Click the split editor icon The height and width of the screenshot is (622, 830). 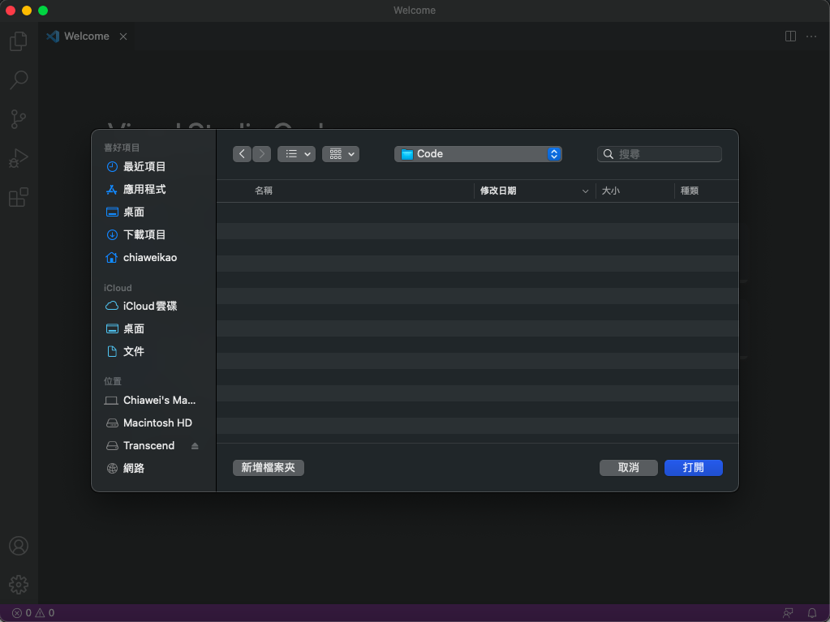point(790,36)
